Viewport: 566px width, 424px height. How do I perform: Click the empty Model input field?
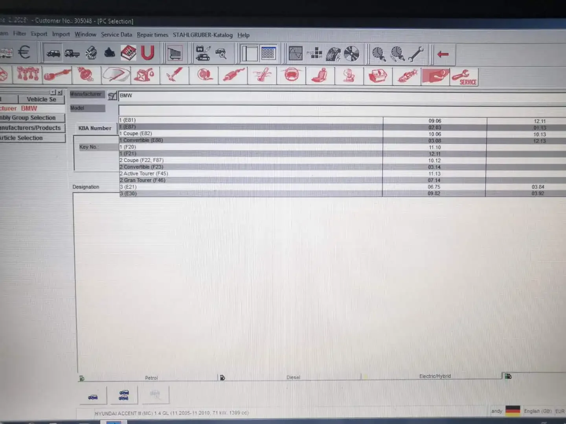point(342,110)
